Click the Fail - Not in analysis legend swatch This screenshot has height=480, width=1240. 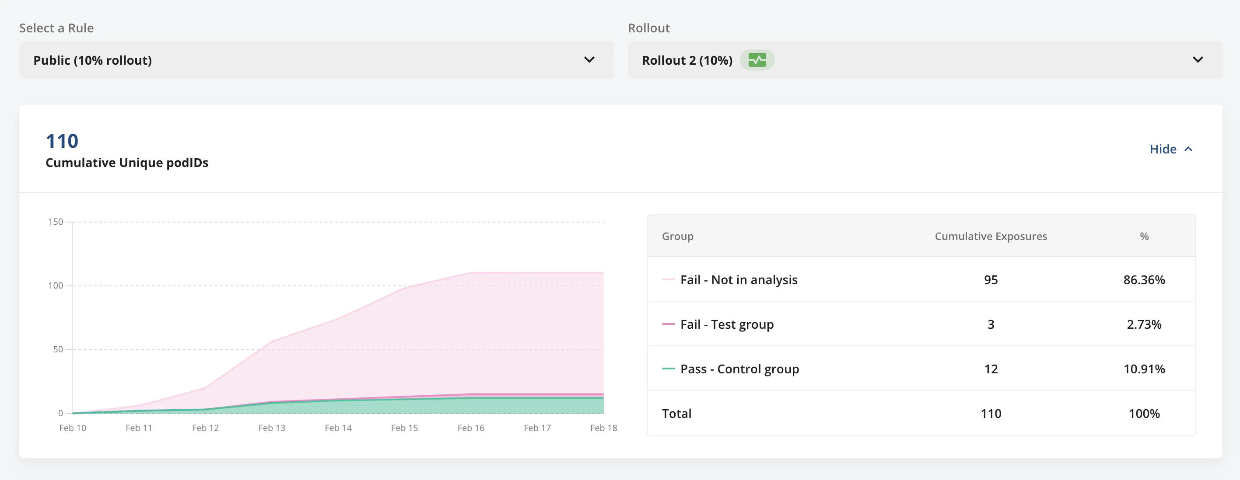click(668, 279)
